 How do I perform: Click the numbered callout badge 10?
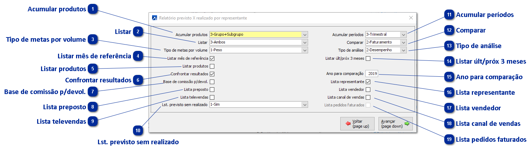click(138, 131)
